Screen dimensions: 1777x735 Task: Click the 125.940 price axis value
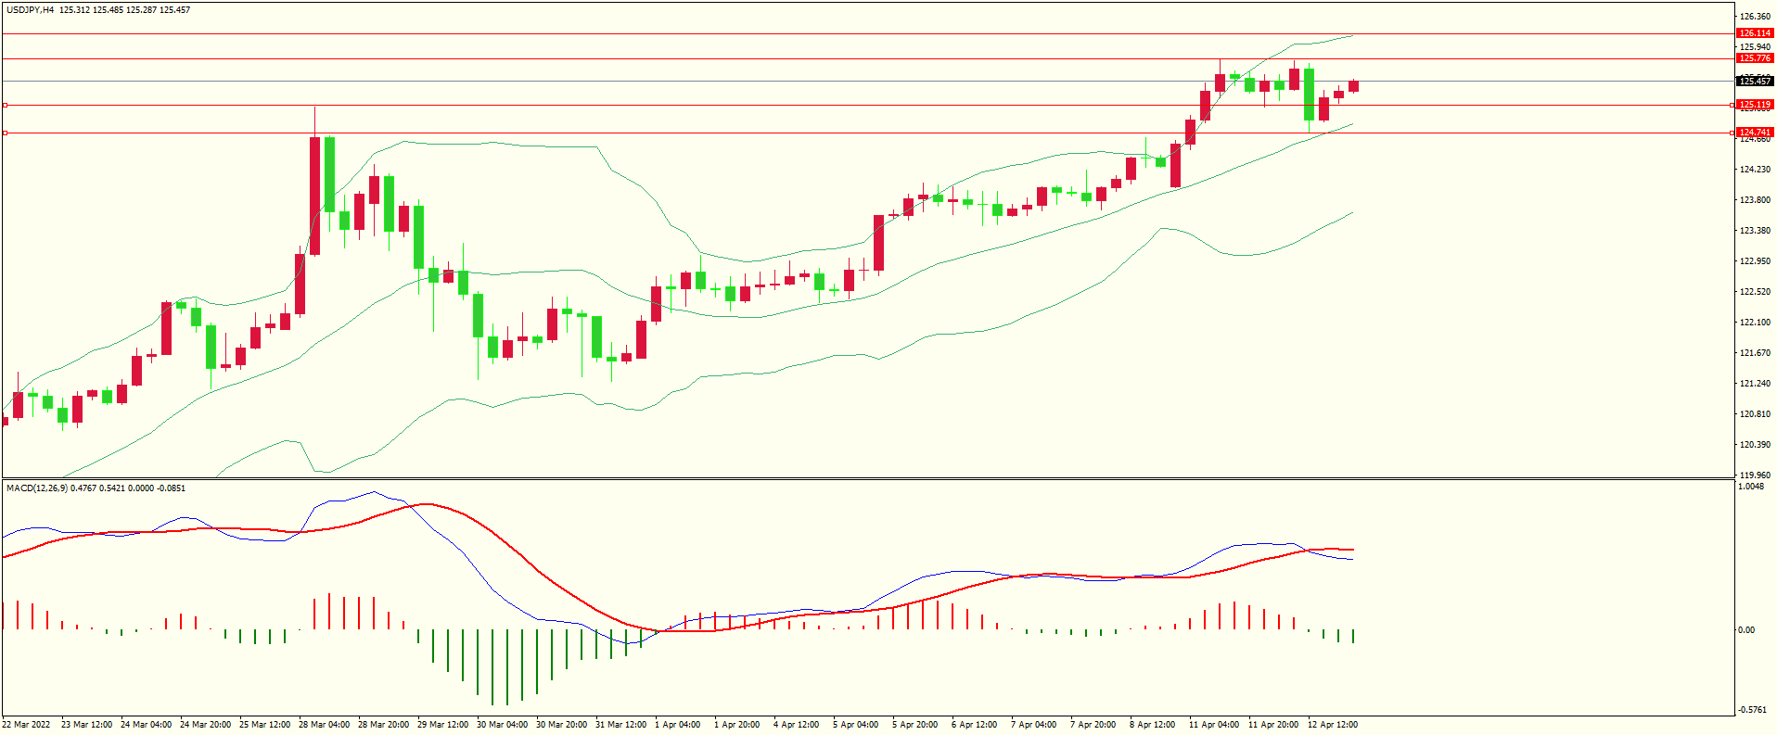(1755, 47)
